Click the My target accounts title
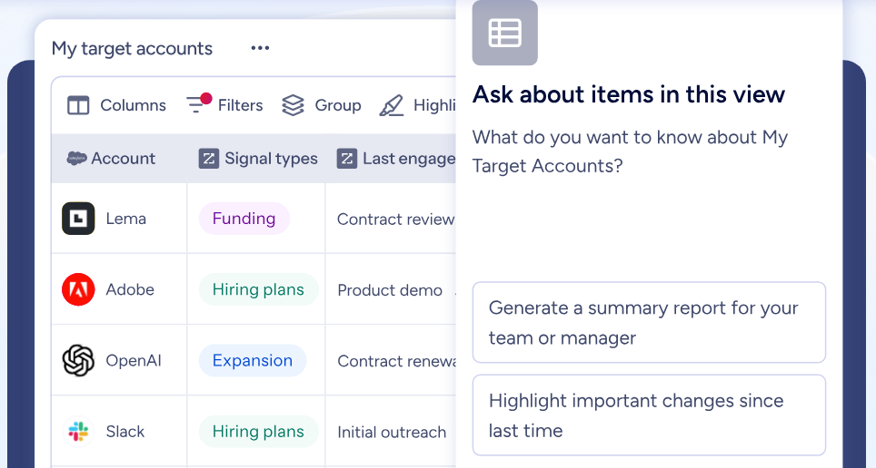This screenshot has height=468, width=876. click(x=132, y=49)
